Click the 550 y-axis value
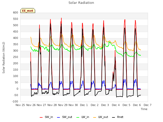The width and height of the screenshot is (163, 122). tap(16, 19)
